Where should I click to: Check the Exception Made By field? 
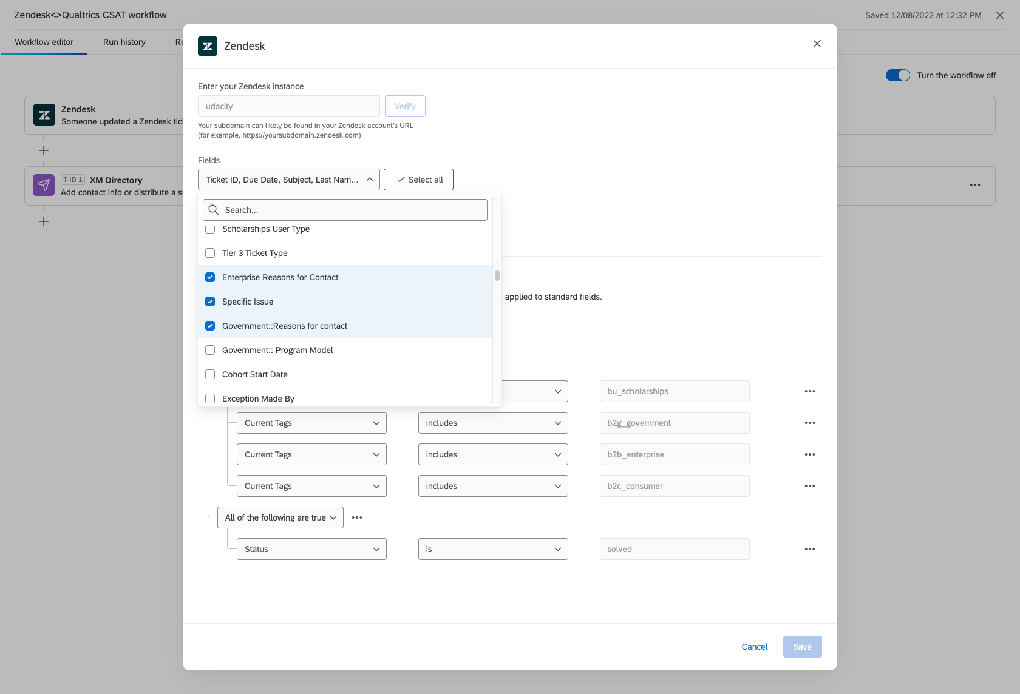pos(210,399)
